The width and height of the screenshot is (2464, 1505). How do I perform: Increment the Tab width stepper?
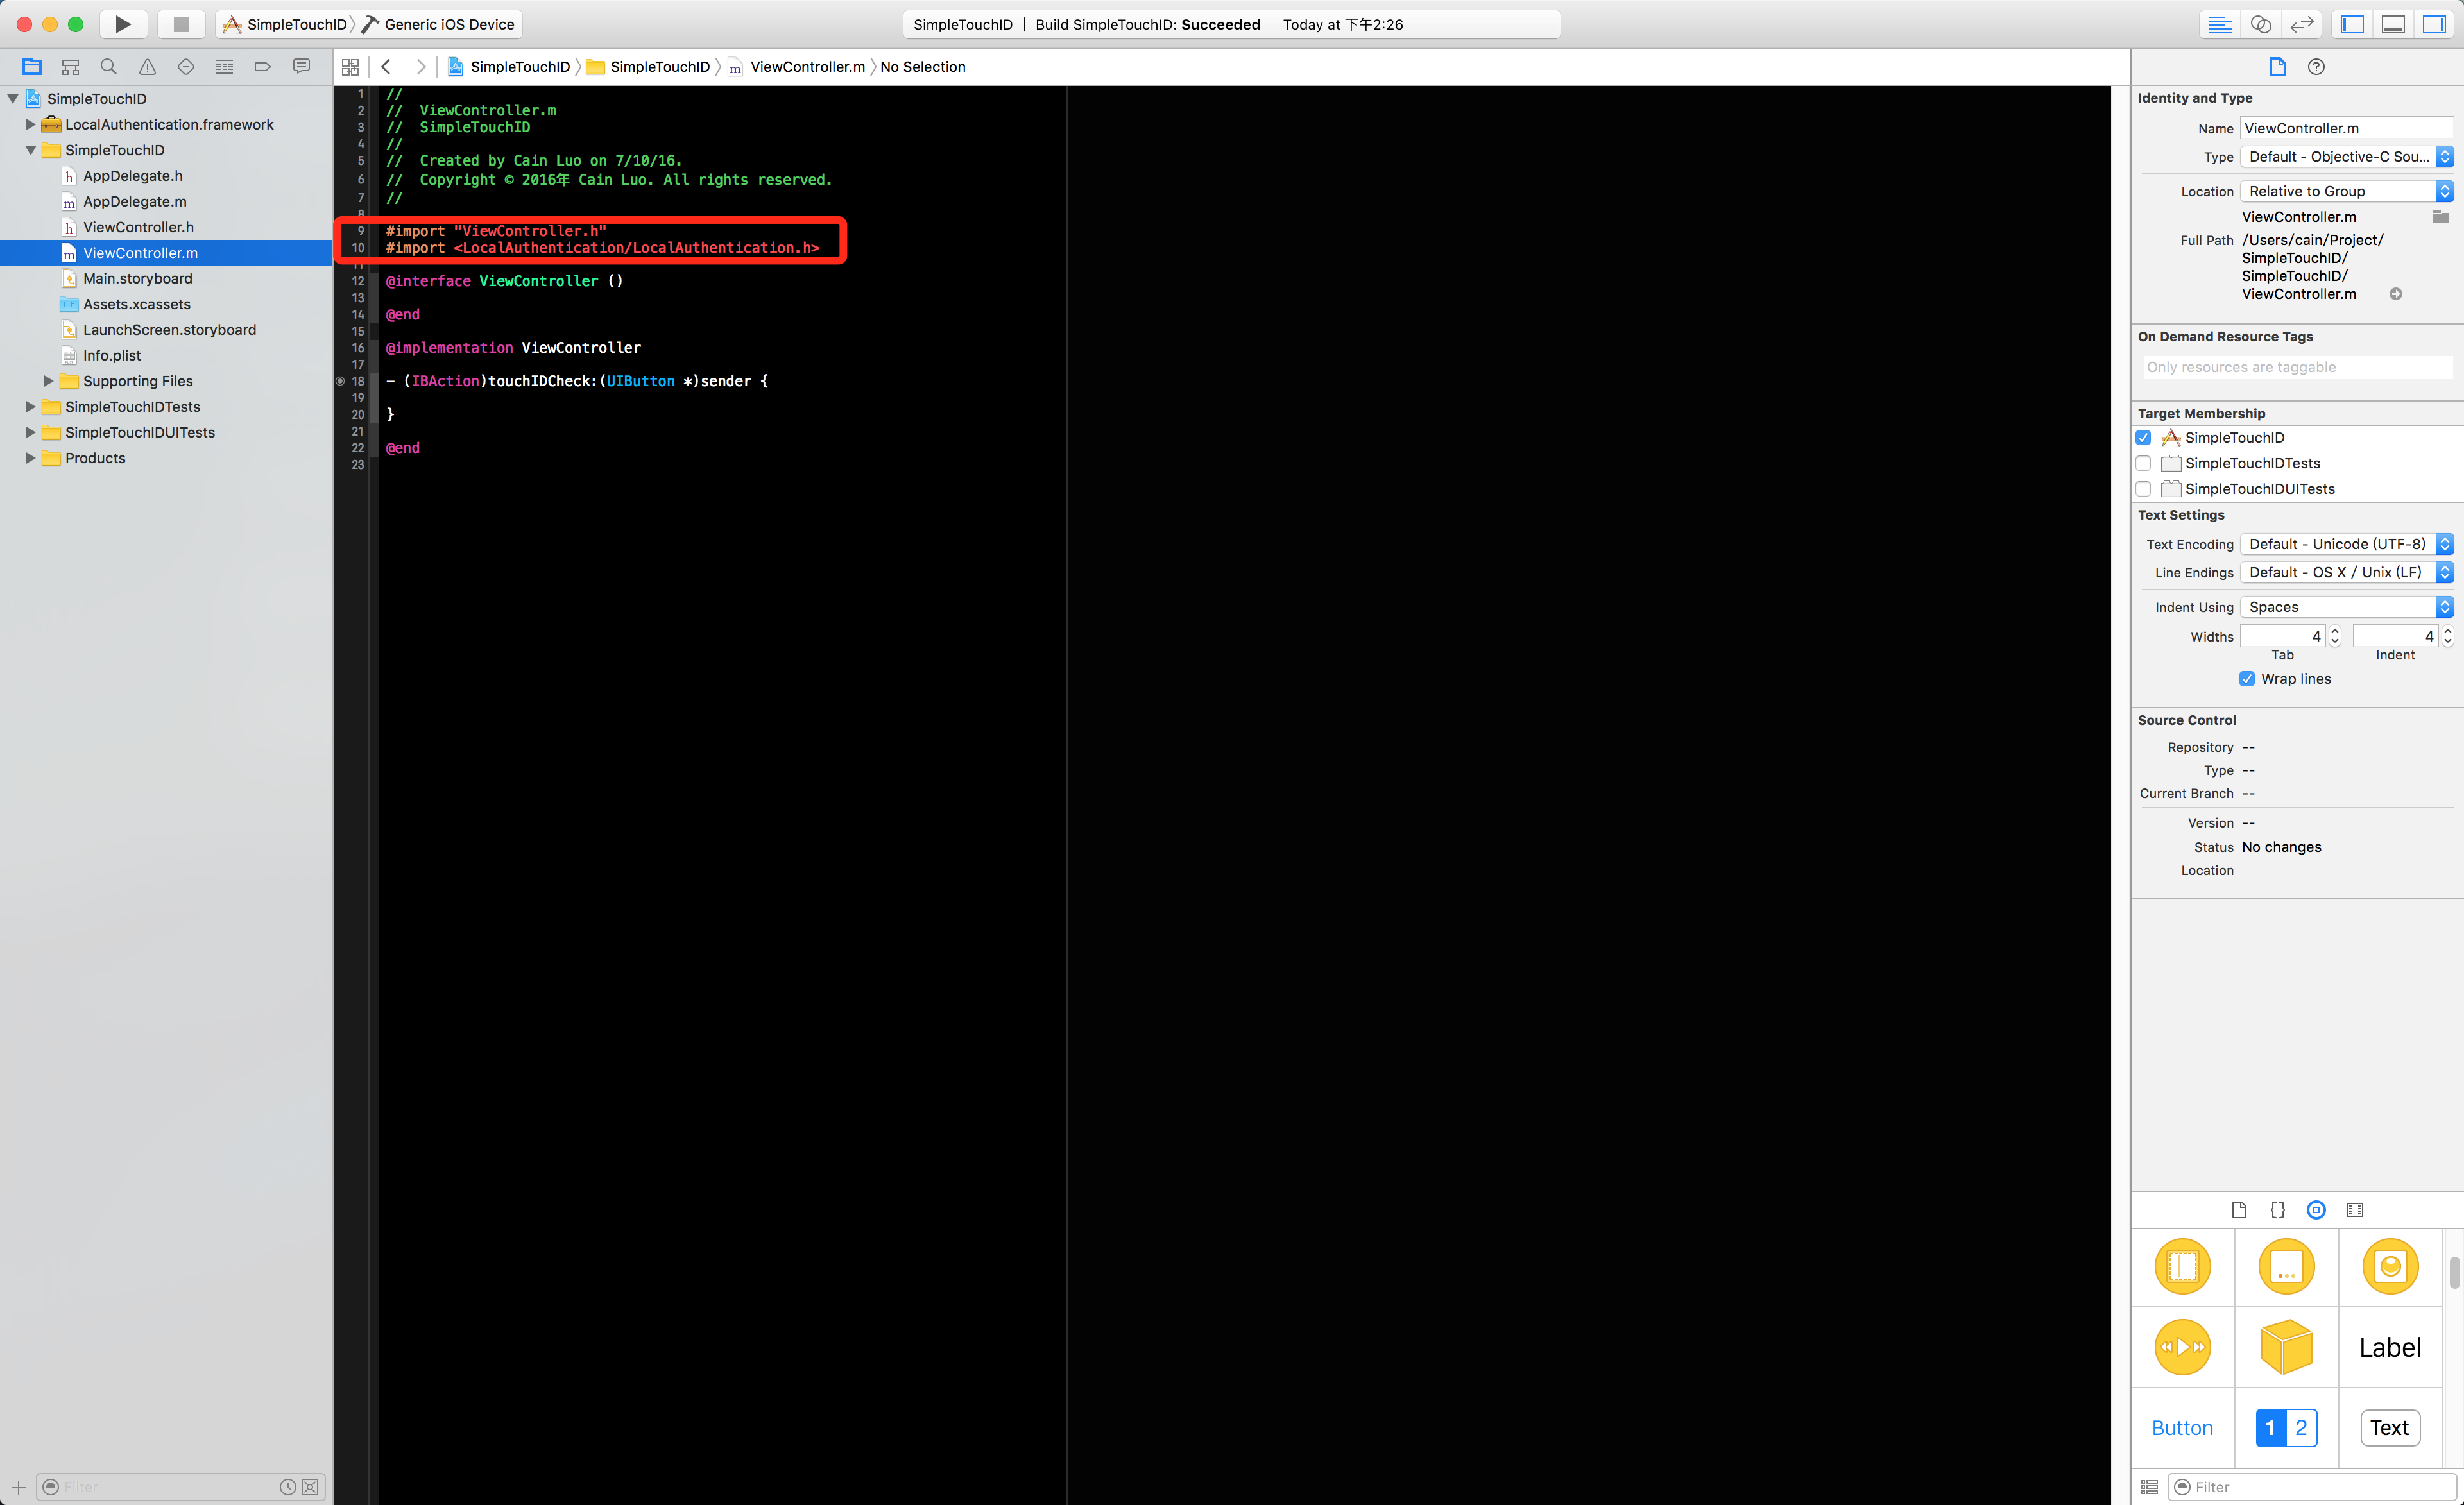coord(2335,631)
